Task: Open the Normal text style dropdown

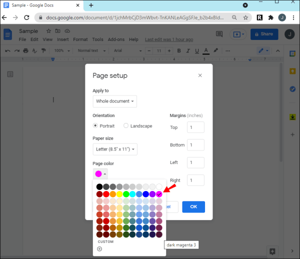Action: point(91,50)
